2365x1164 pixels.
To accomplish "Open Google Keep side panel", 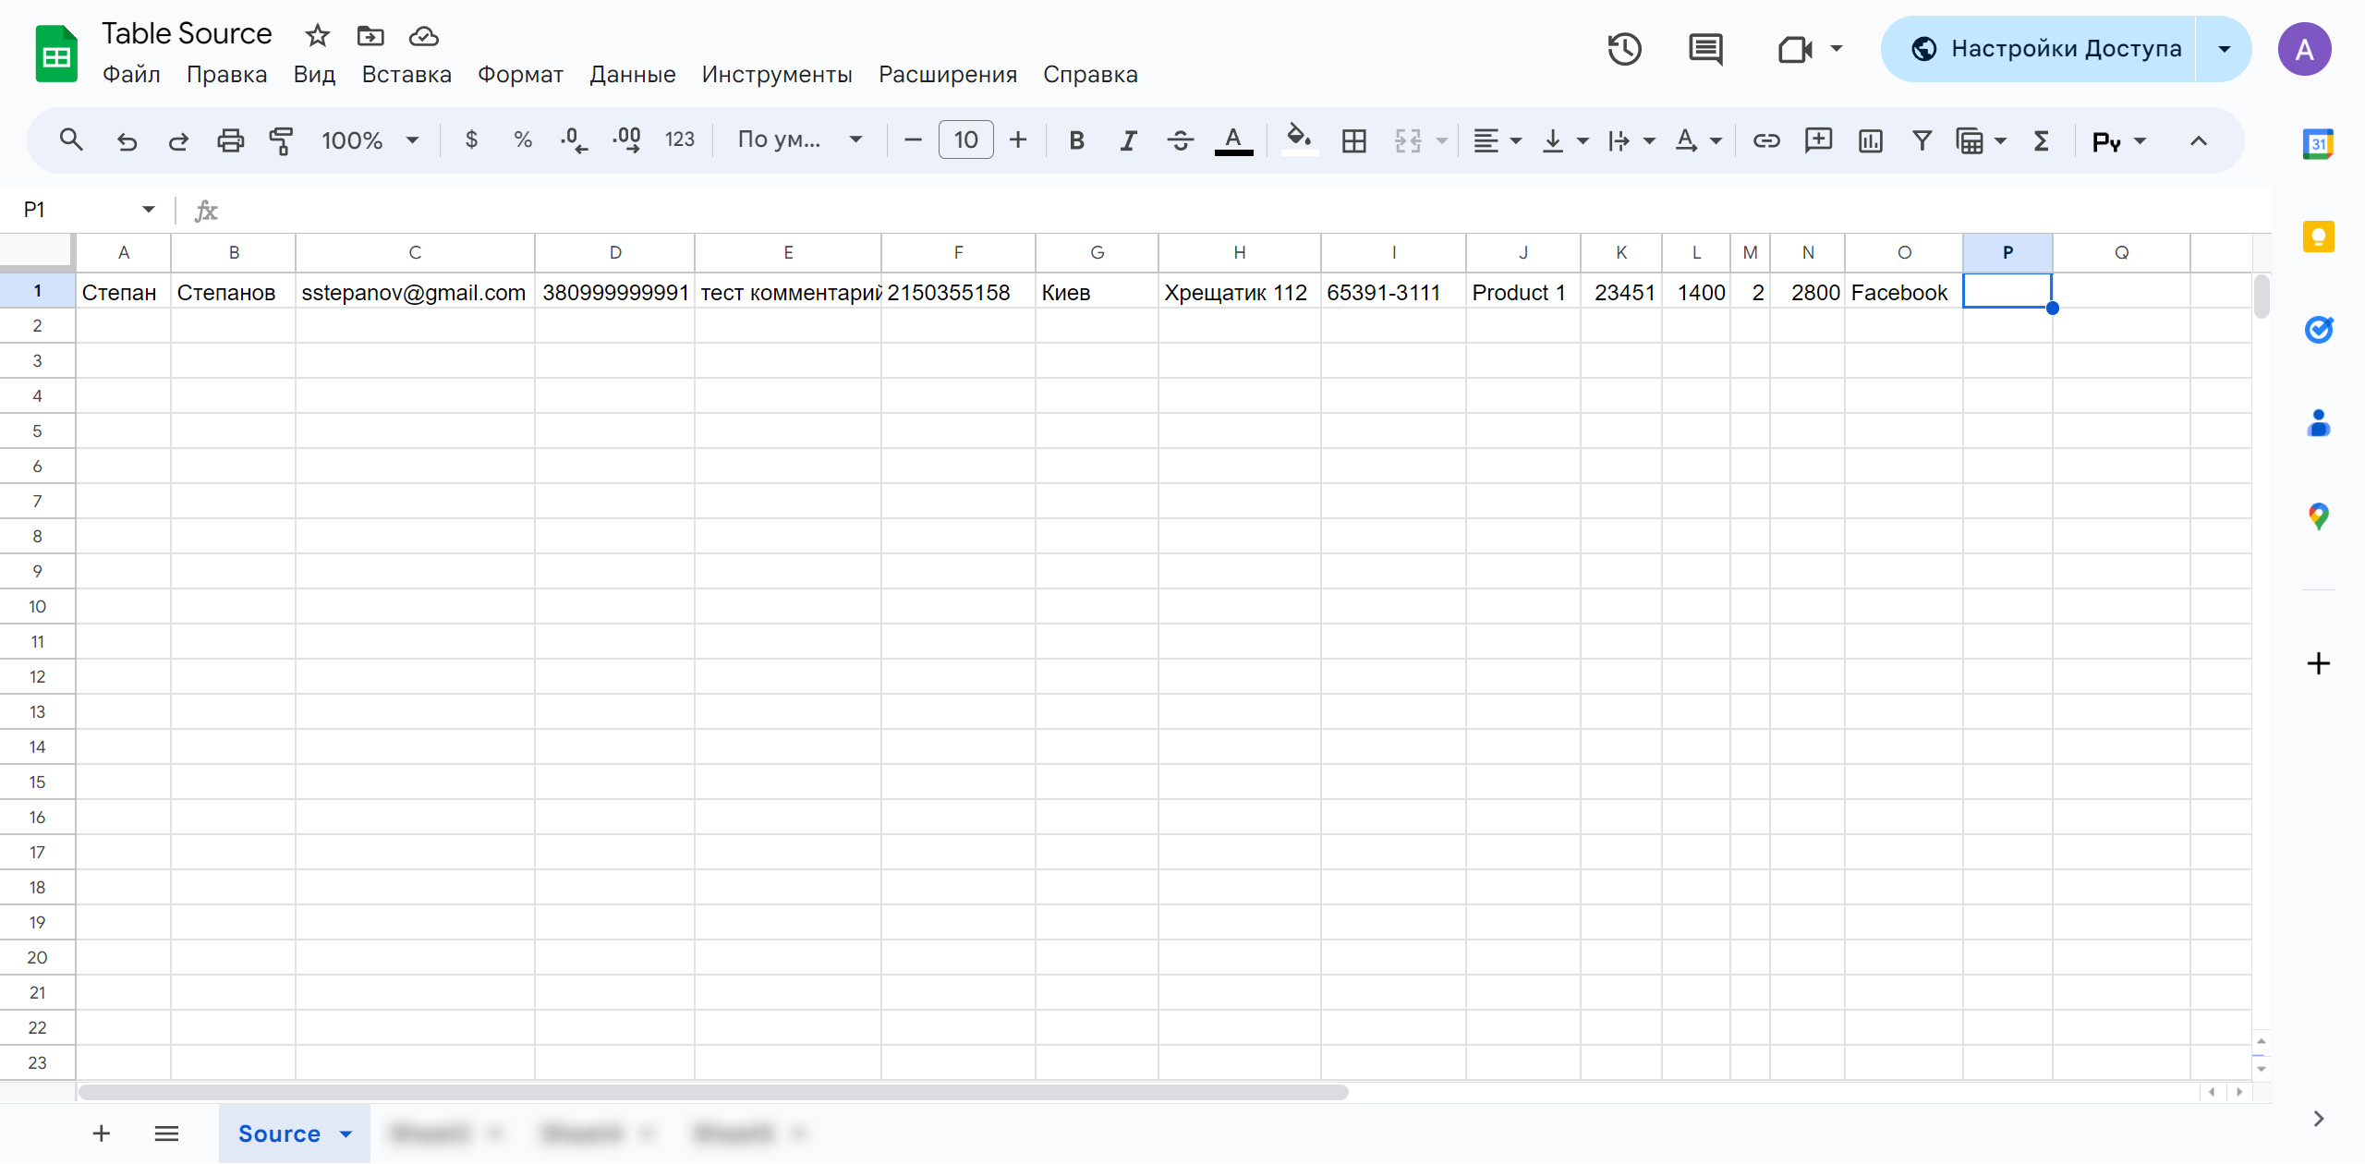I will [x=2318, y=237].
